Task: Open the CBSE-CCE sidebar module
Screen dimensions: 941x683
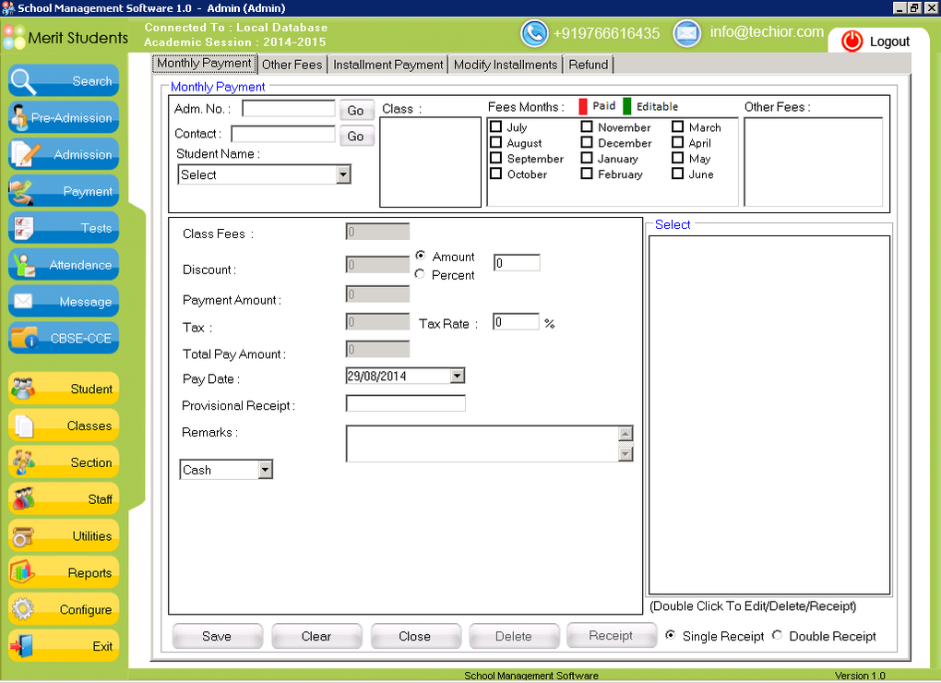Action: [64, 338]
